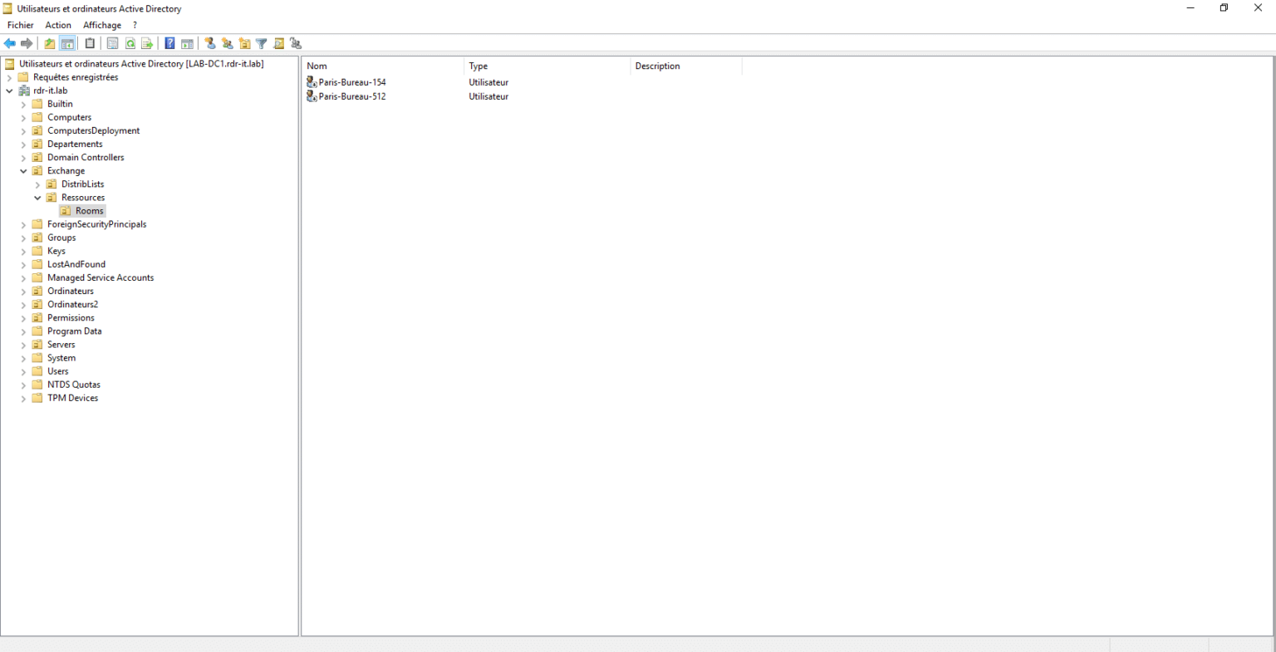Image resolution: width=1276 pixels, height=652 pixels.
Task: Collapse the Exchange container
Action: click(23, 170)
